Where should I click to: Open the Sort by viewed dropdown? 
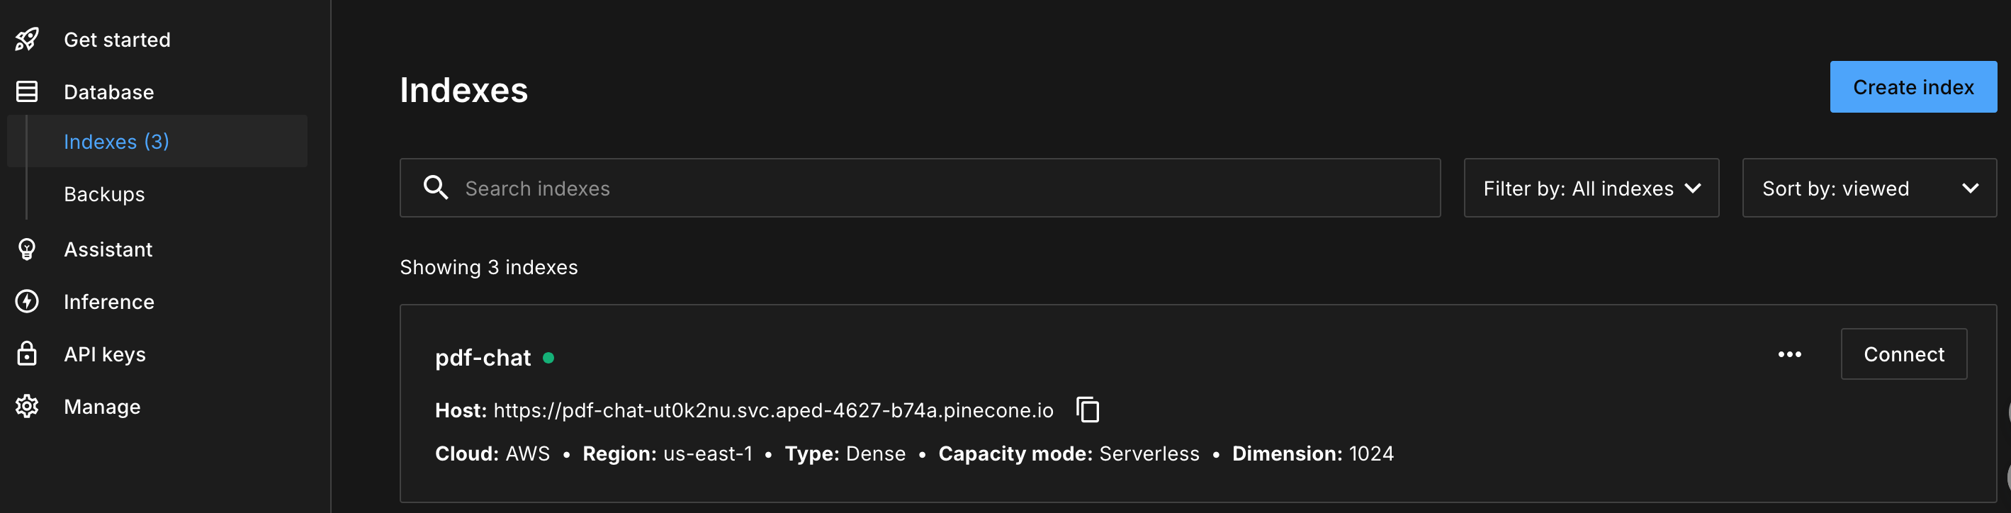coord(1869,188)
